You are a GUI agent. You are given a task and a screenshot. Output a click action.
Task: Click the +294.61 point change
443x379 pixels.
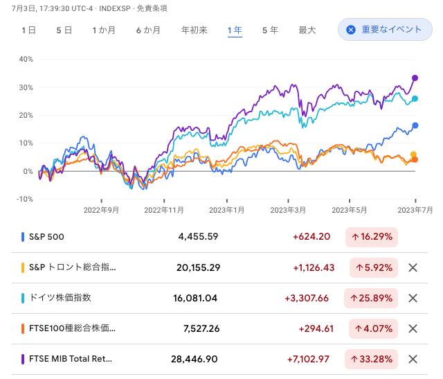pos(316,328)
